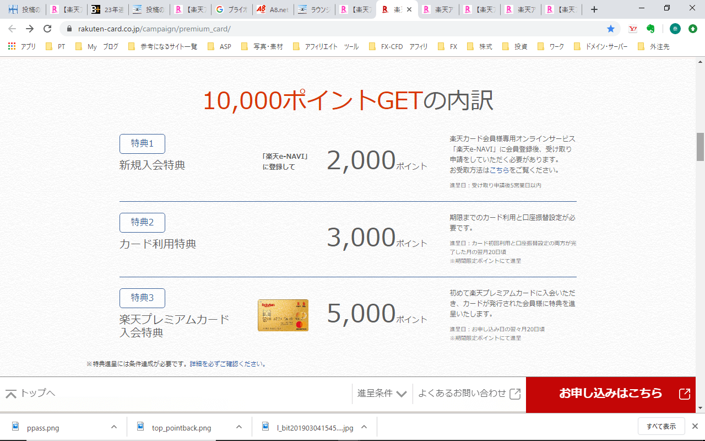Click the green Chrome update icon
The image size is (705, 441).
tap(693, 29)
